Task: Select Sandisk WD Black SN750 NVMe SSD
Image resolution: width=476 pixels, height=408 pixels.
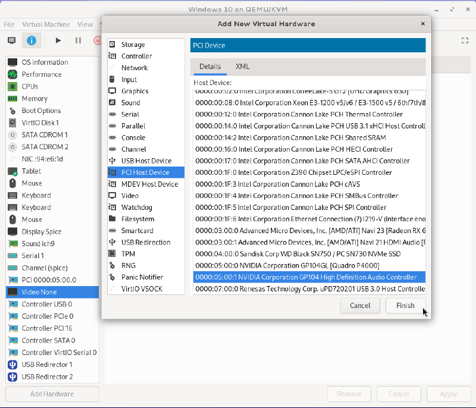Action: (x=309, y=254)
